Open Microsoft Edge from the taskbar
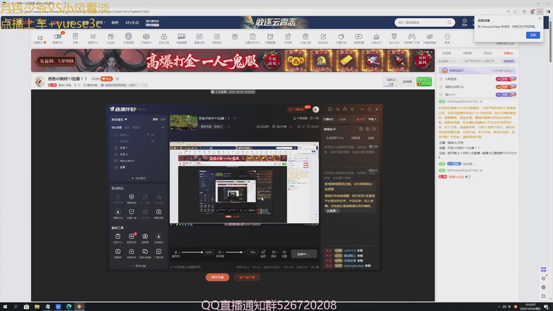 [x=68, y=307]
